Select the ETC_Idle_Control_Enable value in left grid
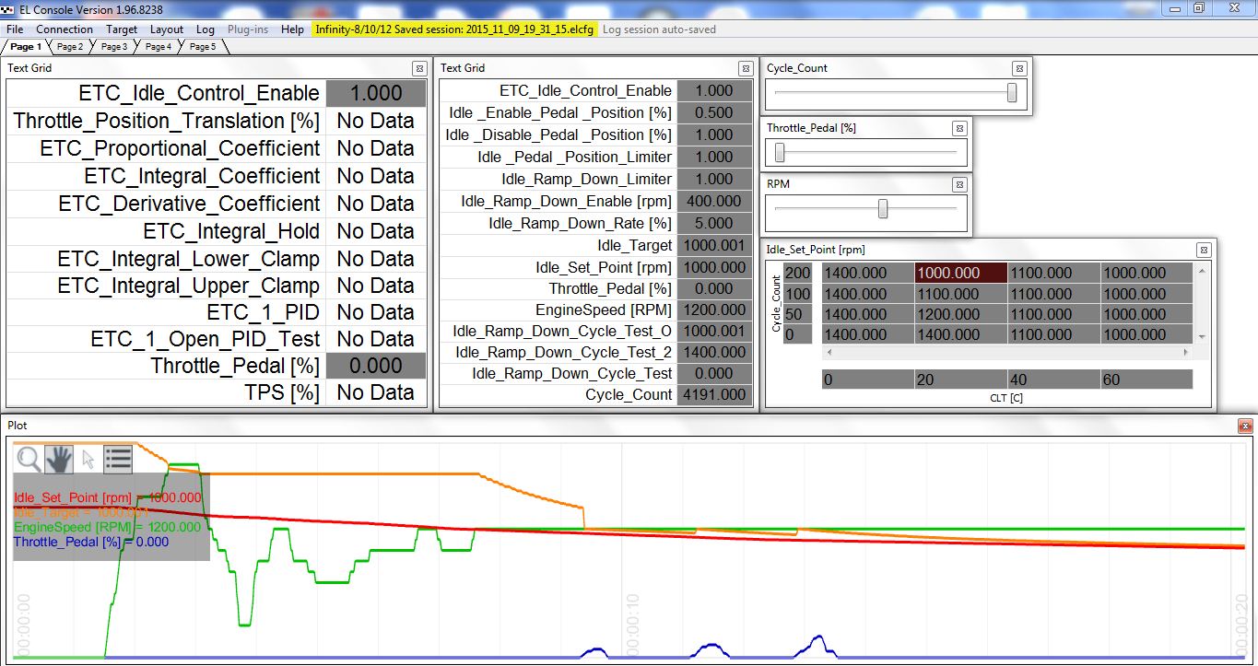1258x666 pixels. click(x=376, y=93)
